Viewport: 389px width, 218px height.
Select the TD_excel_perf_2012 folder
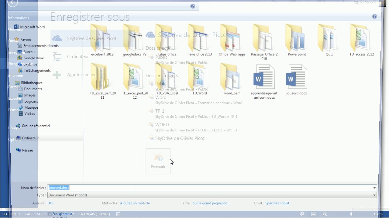tap(135, 81)
